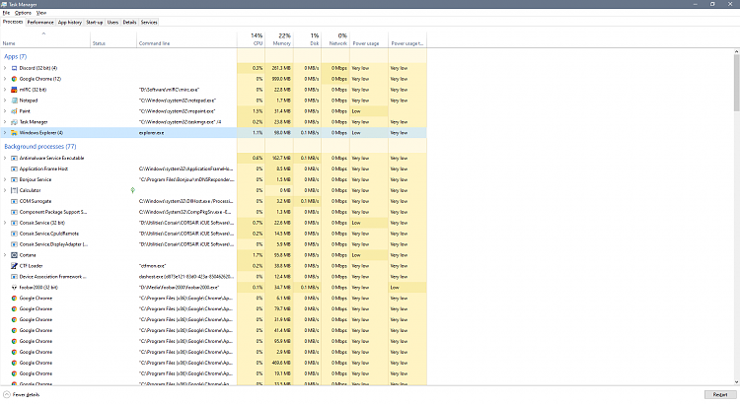Click the Cortana process icon
The width and height of the screenshot is (740, 404).
14,255
